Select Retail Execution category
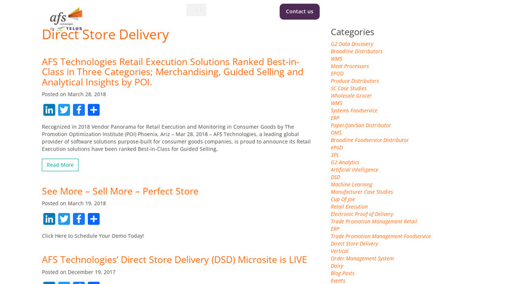506x284 pixels. pyautogui.click(x=349, y=207)
